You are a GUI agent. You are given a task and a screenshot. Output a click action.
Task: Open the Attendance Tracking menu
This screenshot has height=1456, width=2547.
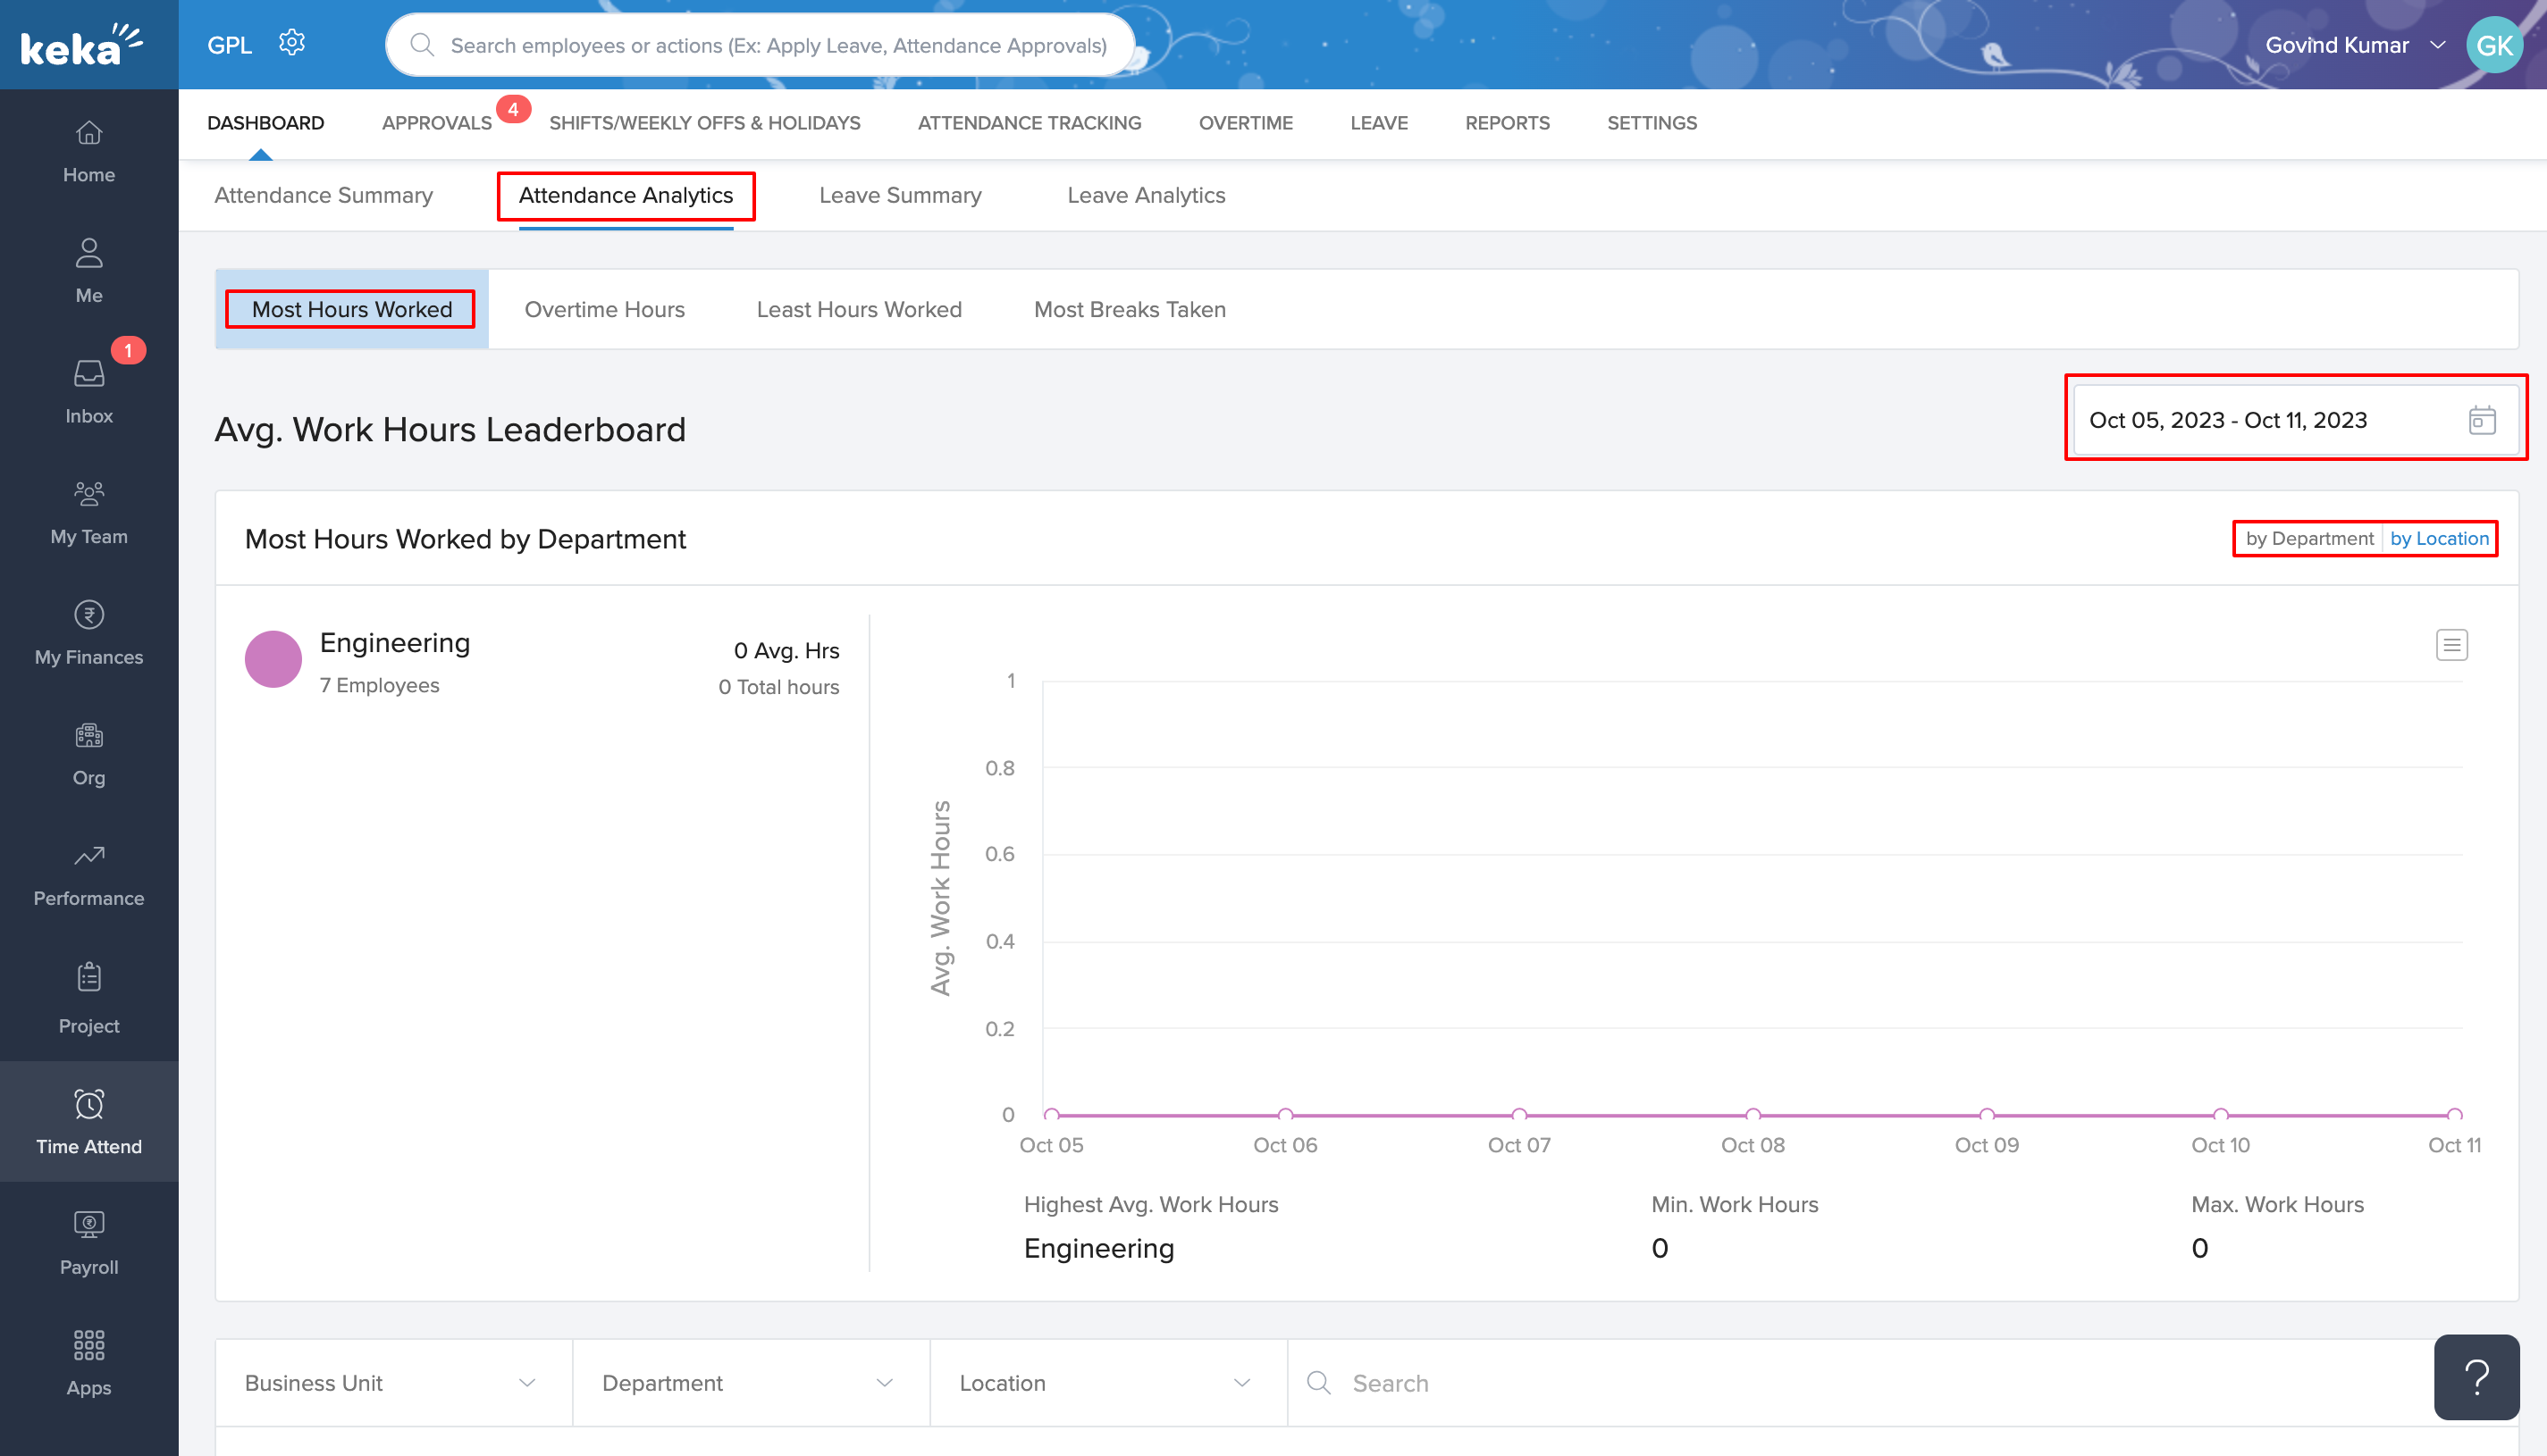click(x=1029, y=123)
